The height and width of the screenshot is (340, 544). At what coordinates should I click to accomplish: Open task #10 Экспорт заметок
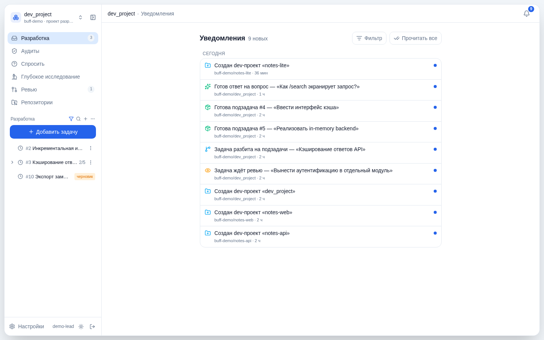(x=47, y=177)
